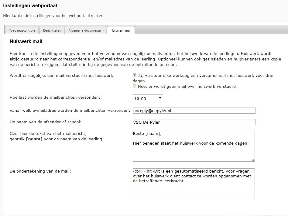The width and height of the screenshot is (288, 216).
Task: Click the resize corner of the signature text area
Action: pyautogui.click(x=253, y=197)
